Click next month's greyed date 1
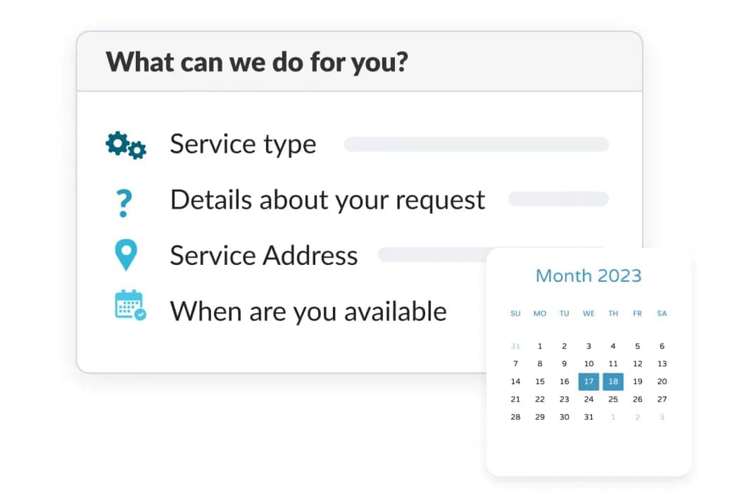 [613, 417]
